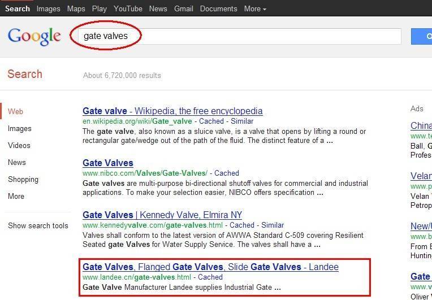432x300 pixels.
Task: Select Shopping filter in left sidebar
Action: tap(23, 180)
